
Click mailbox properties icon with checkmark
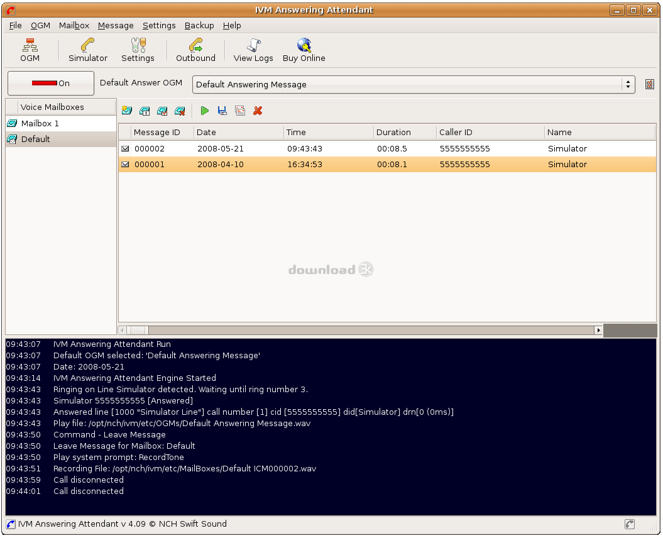(x=162, y=111)
